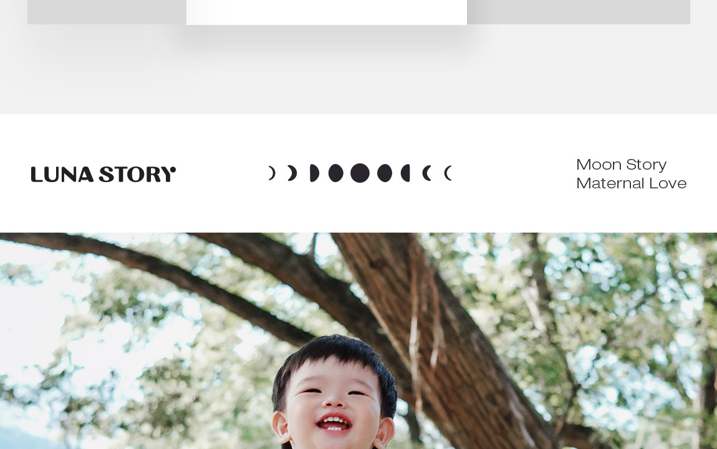Click the Maternal Love text
The height and width of the screenshot is (449, 717).
631,183
